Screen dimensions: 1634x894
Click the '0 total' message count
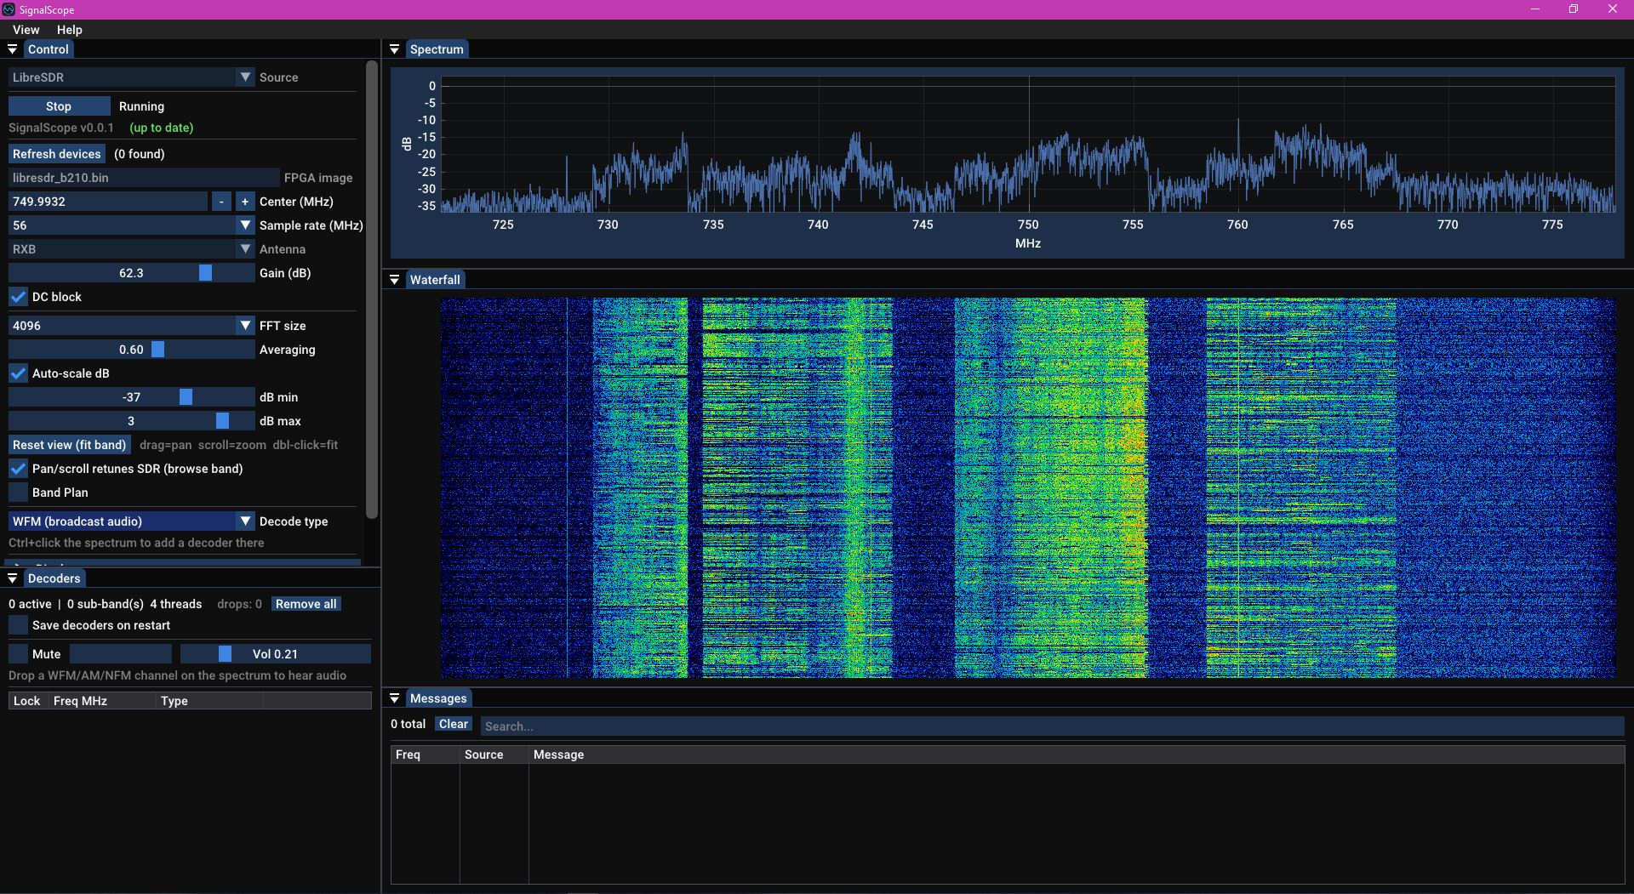pos(408,724)
